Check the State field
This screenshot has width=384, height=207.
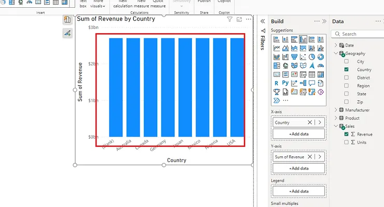pos(346,94)
